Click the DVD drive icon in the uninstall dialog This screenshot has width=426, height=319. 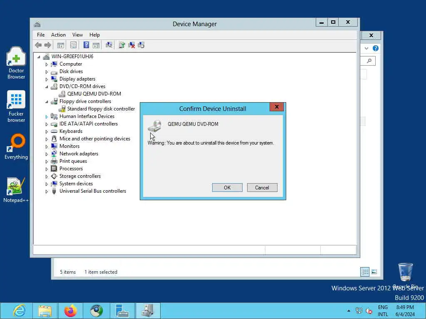(155, 126)
